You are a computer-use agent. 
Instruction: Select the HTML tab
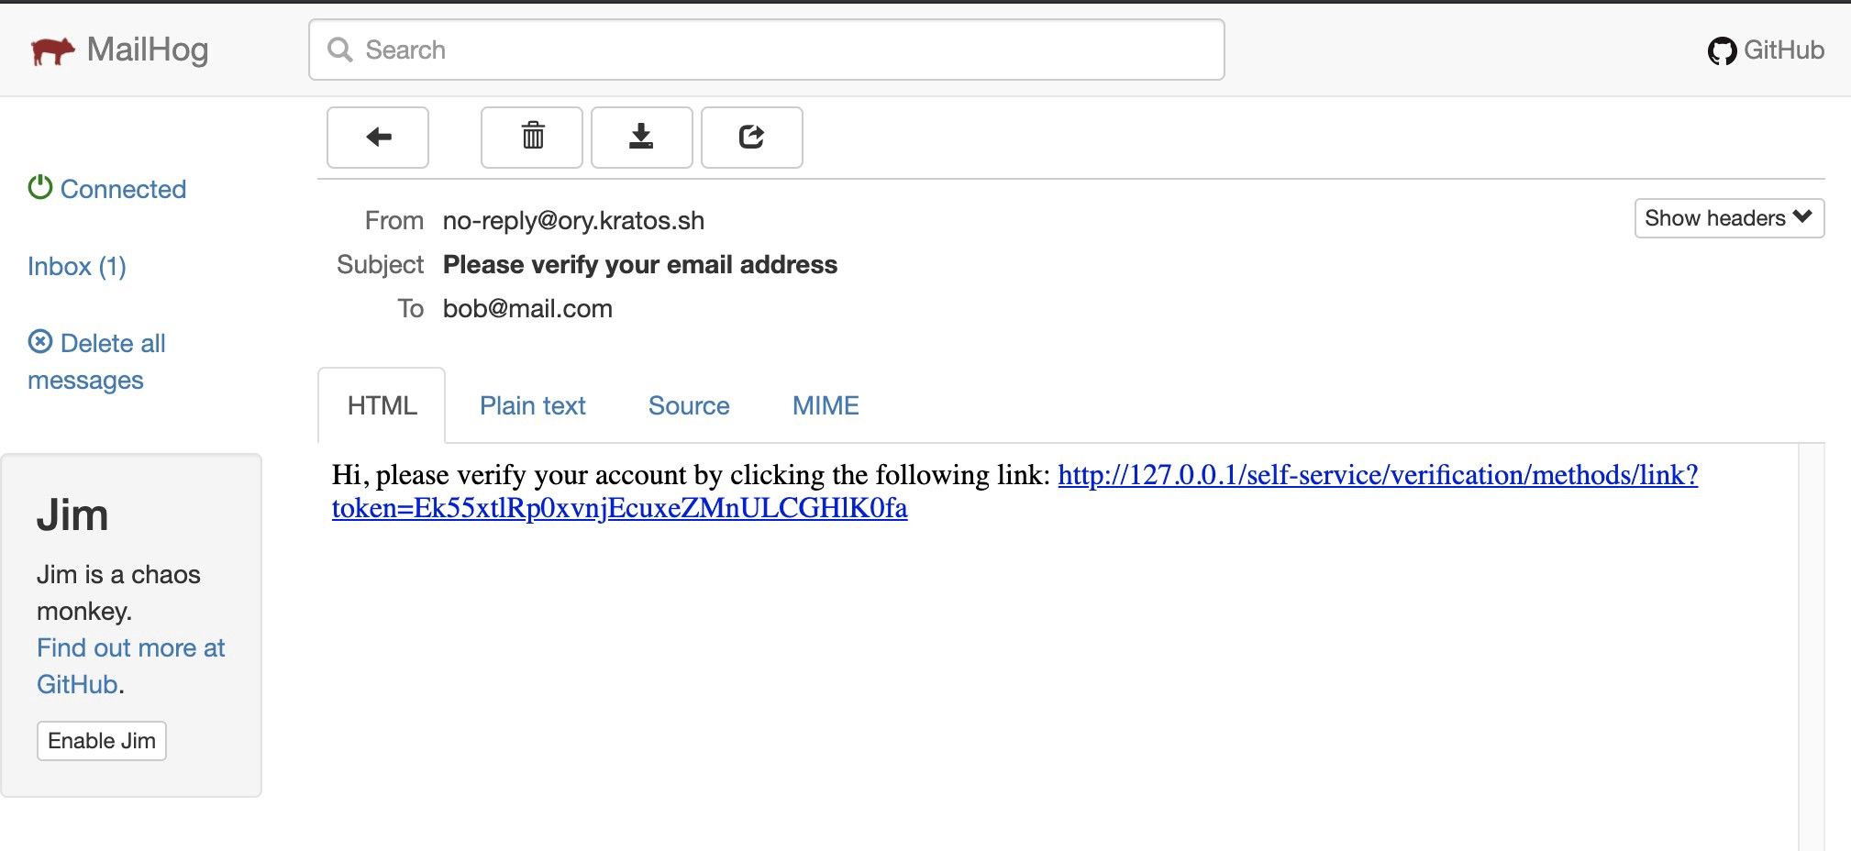click(382, 405)
